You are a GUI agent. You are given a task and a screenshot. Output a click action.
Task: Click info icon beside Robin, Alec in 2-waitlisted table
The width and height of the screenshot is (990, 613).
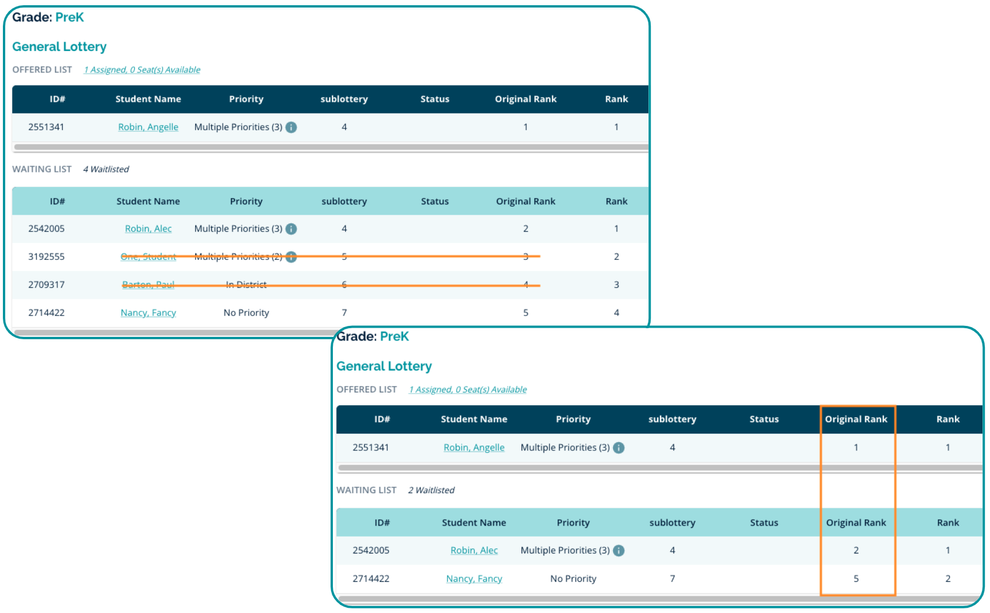[x=618, y=550]
